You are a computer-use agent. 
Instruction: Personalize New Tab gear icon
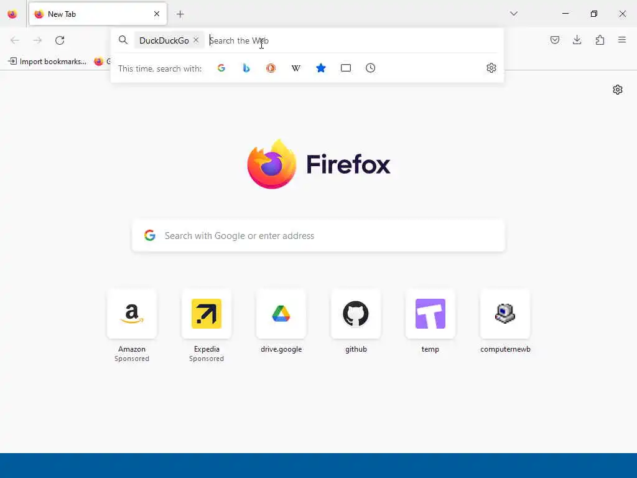[x=618, y=90]
